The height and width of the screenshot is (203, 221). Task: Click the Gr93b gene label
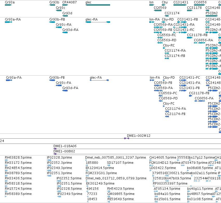click(x=54, y=2)
